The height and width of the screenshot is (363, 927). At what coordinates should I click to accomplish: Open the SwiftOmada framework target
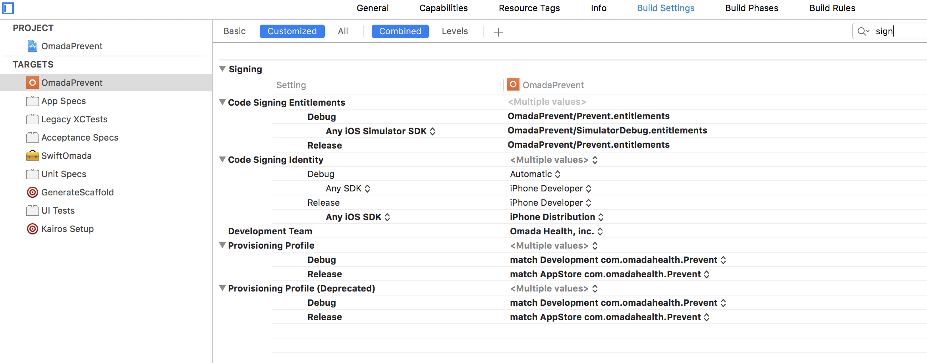click(66, 156)
